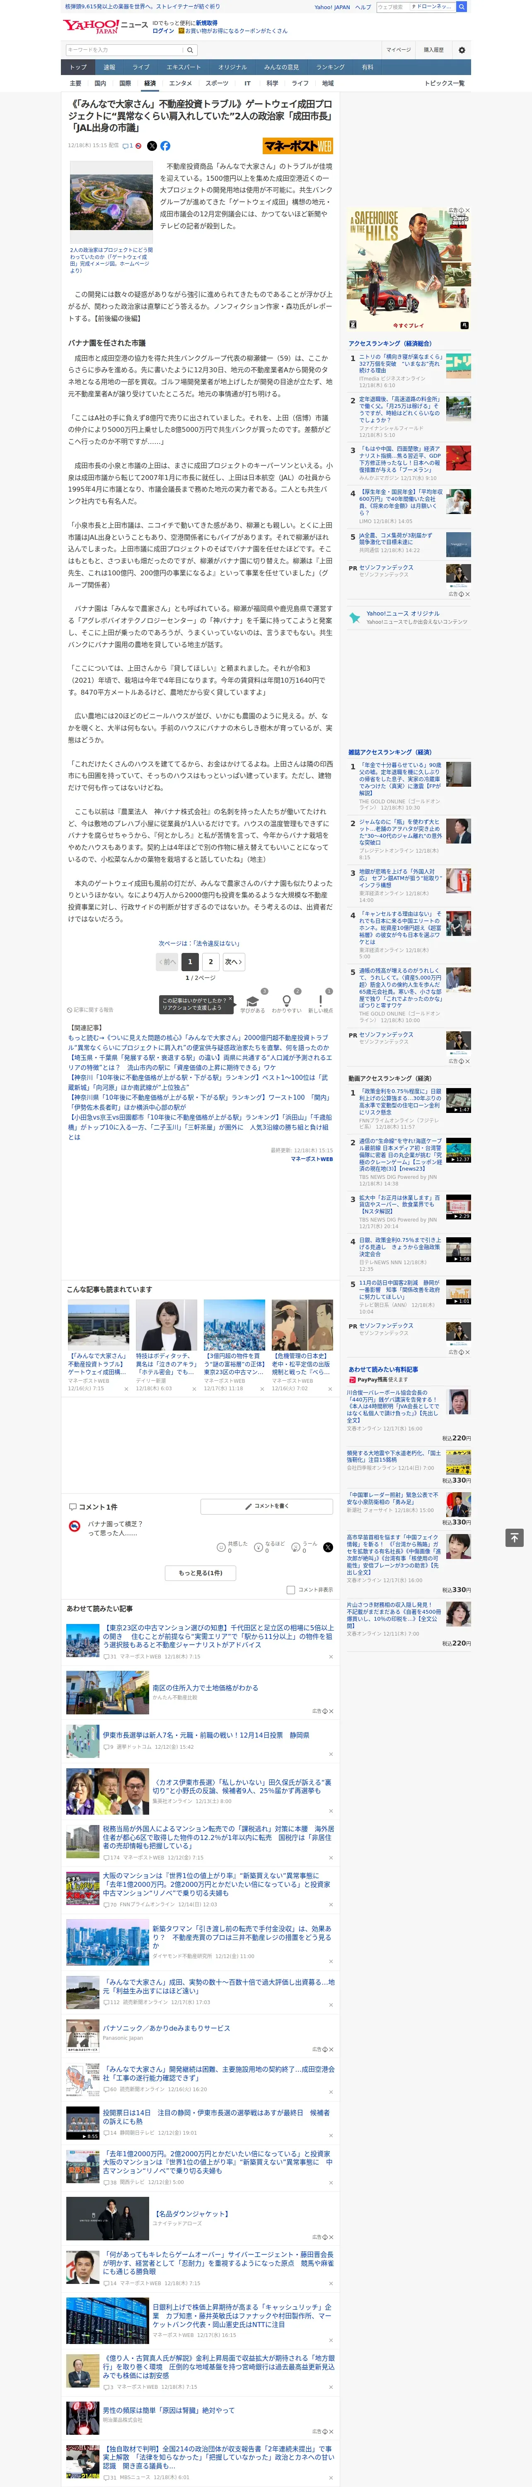The height and width of the screenshot is (2487, 532).
Task: Click the ヘルプ link in header
Action: click(x=363, y=7)
